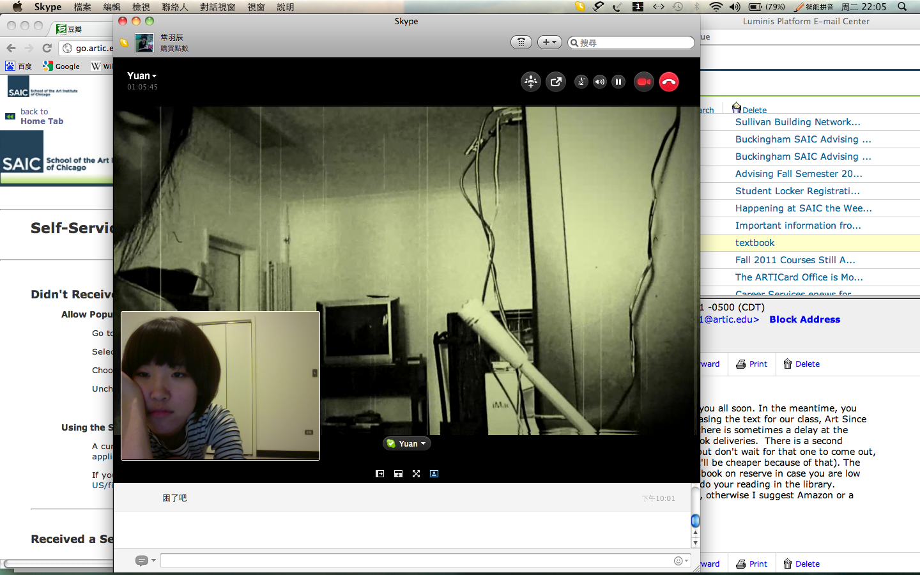Click the chat scrollbar down arrow
This screenshot has height=575, width=920.
[x=695, y=543]
